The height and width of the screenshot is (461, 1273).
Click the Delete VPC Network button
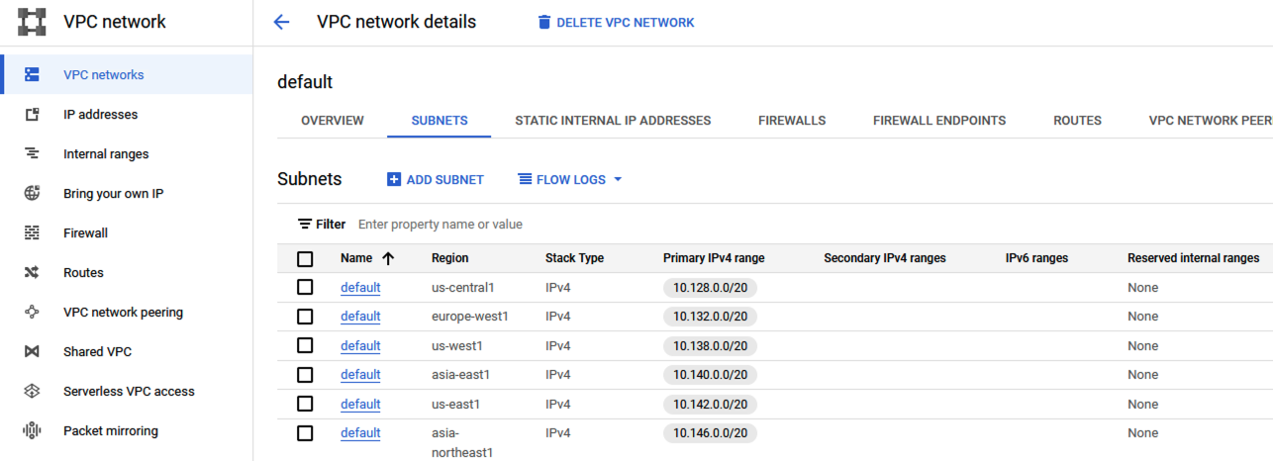(x=616, y=22)
